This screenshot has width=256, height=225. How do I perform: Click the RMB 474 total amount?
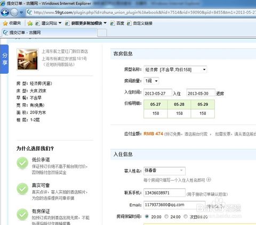pos(153,134)
